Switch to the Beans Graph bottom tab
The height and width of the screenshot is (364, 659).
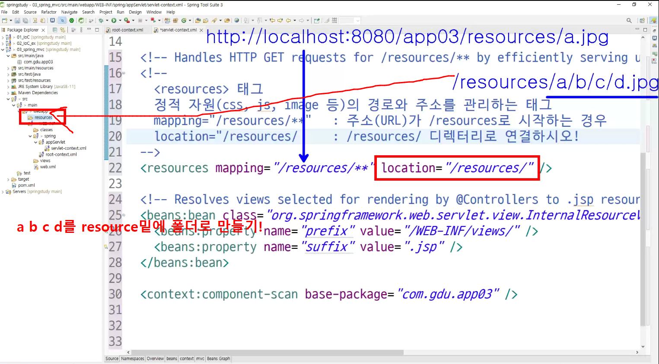(219, 359)
